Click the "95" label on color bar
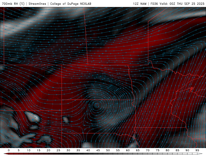The image size is (206, 155). click(197, 150)
